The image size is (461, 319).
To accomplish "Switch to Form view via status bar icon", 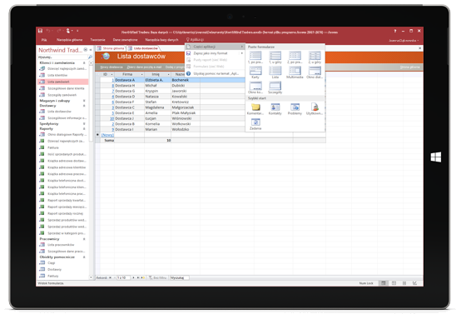I will [x=384, y=283].
